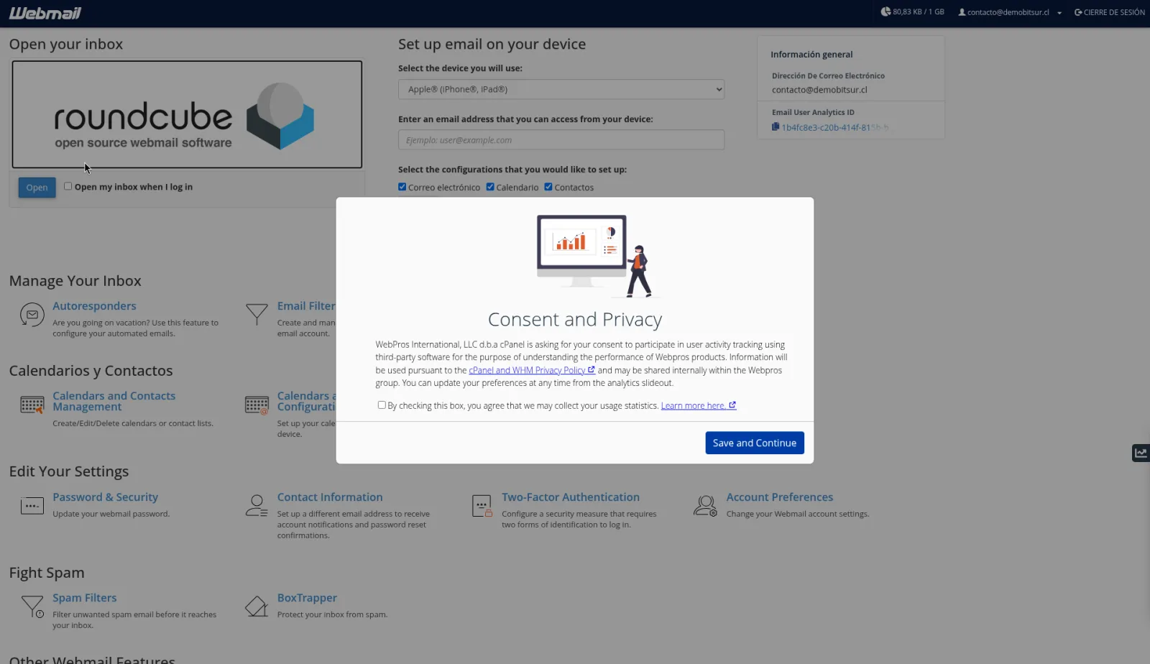This screenshot has width=1150, height=664.
Task: Click the Spam Filters funnel icon
Action: (32, 607)
